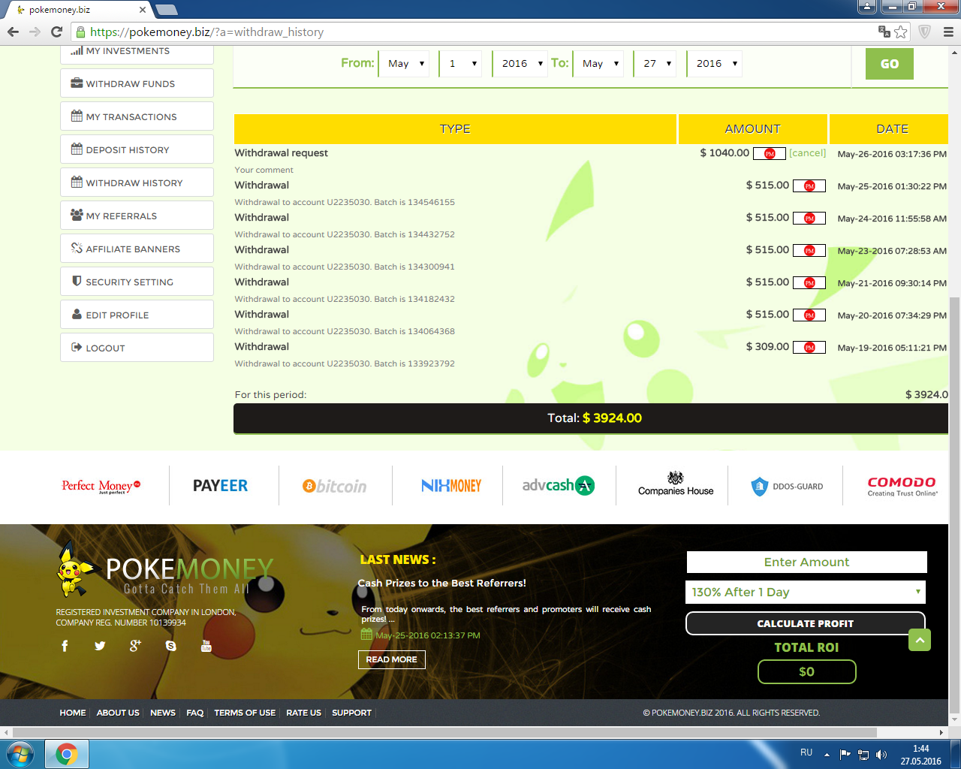961x769 pixels.
Task: Click the advcash logo
Action: [559, 486]
